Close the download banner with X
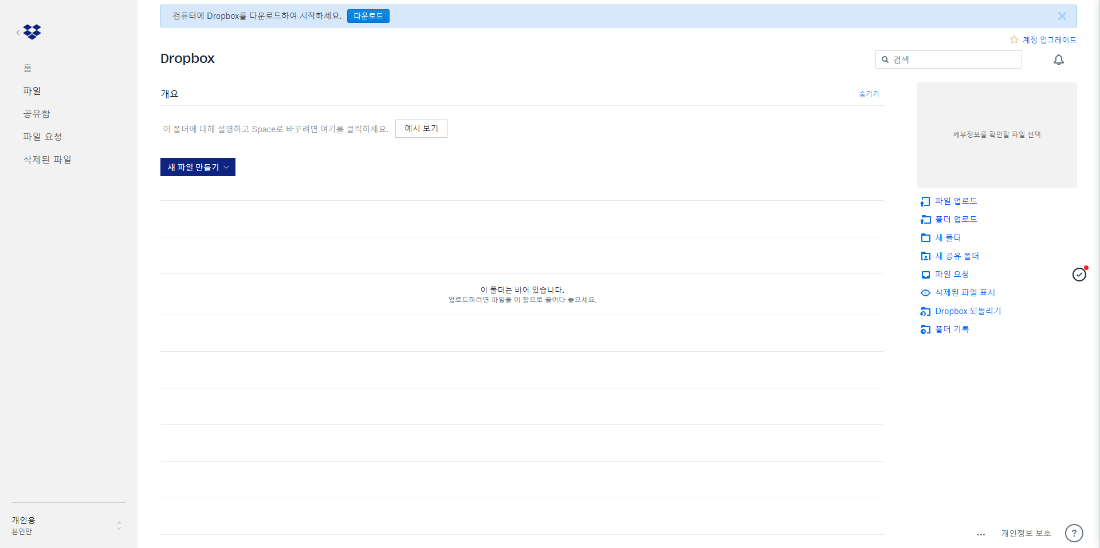The width and height of the screenshot is (1100, 548). pos(1062,16)
